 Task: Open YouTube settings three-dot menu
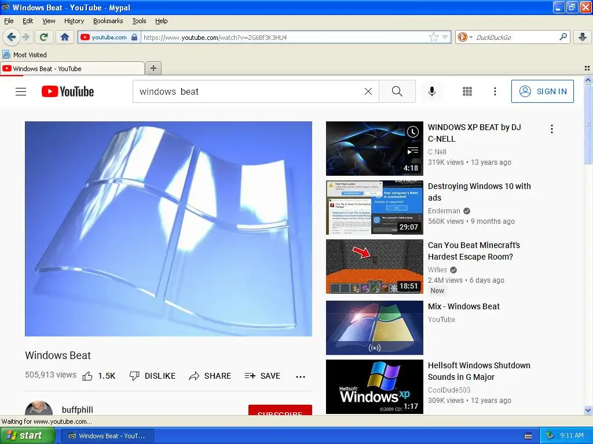(495, 91)
